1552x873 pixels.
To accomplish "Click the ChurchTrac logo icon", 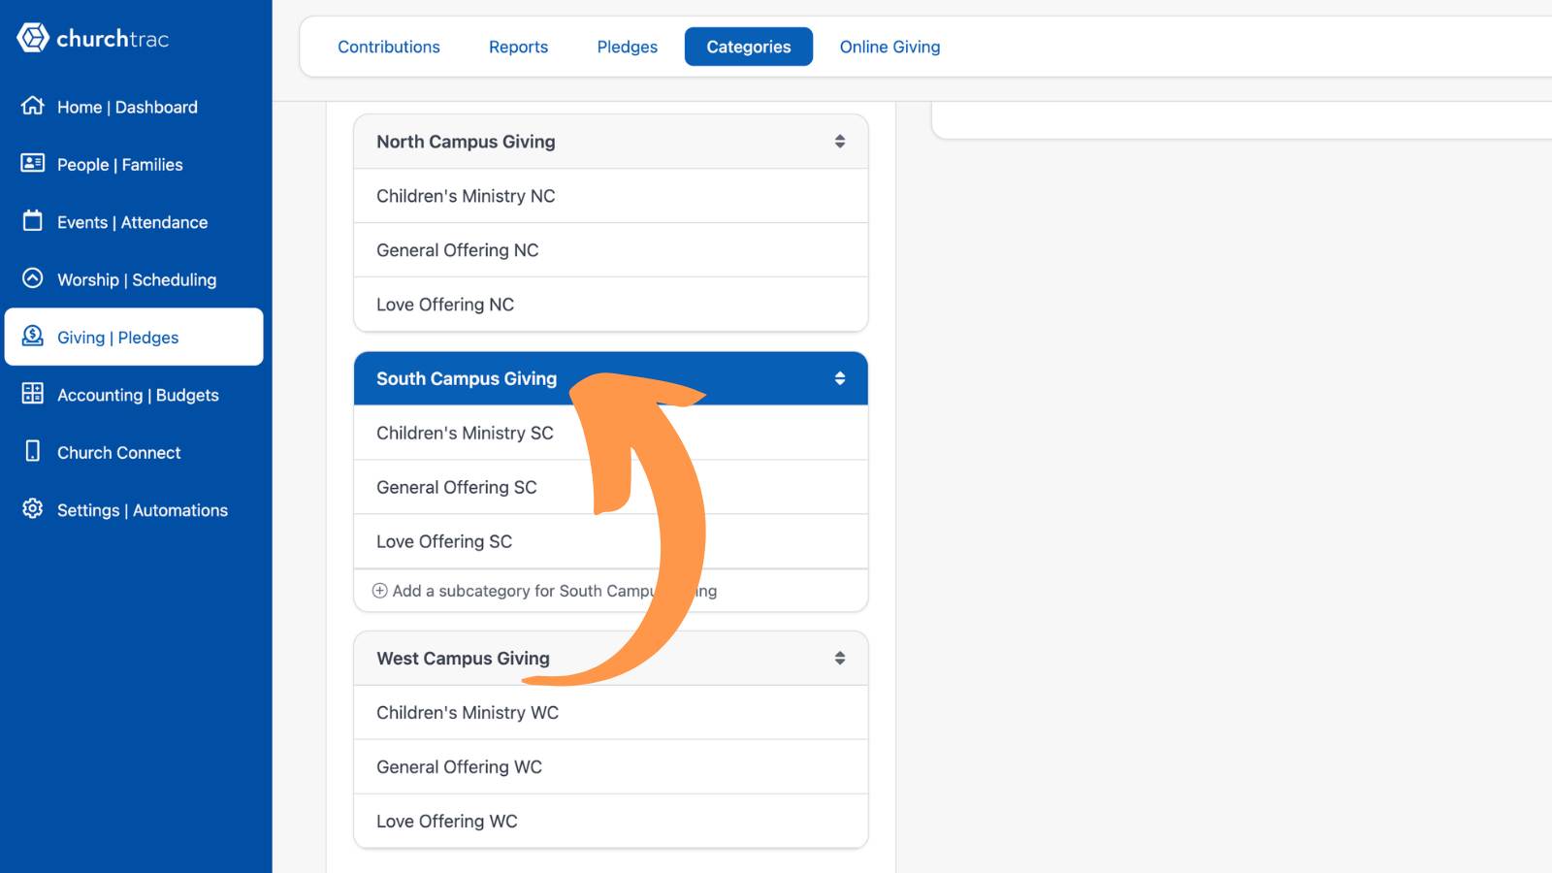I will point(33,38).
